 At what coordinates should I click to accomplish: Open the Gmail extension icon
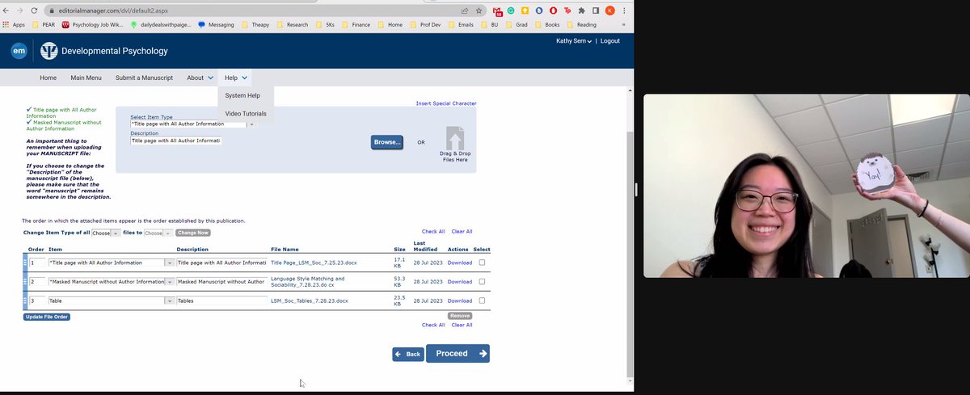coord(498,11)
